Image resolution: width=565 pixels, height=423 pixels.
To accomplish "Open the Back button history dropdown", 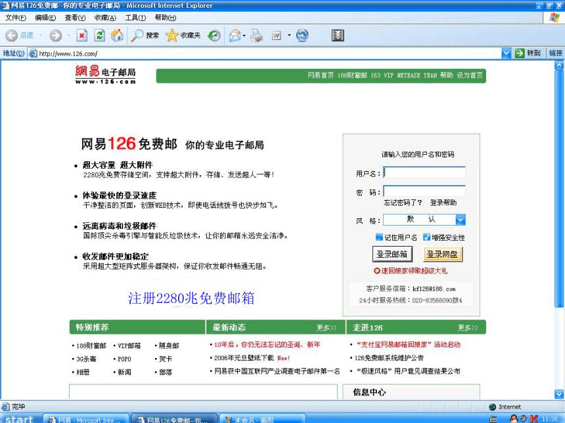I will tap(40, 35).
